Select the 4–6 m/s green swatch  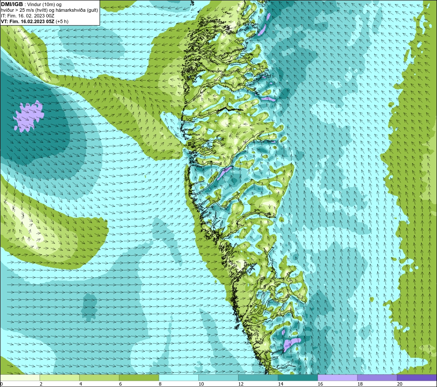point(99,377)
